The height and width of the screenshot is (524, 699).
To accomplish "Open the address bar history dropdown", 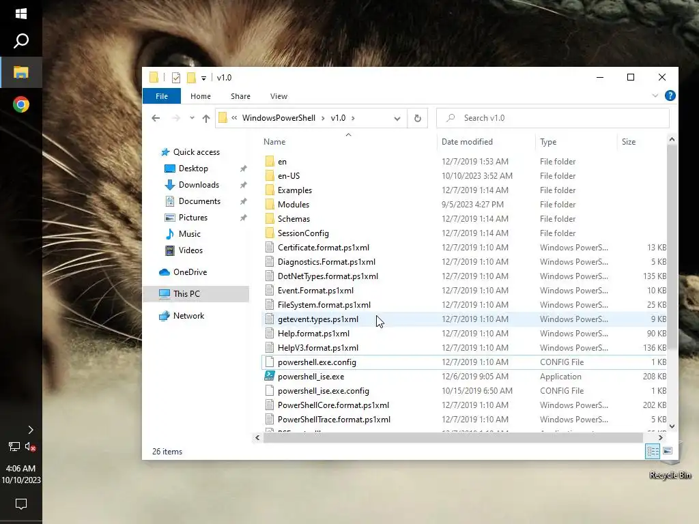I will (x=397, y=119).
